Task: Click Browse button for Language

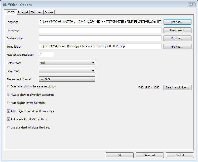Action: pyautogui.click(x=177, y=22)
